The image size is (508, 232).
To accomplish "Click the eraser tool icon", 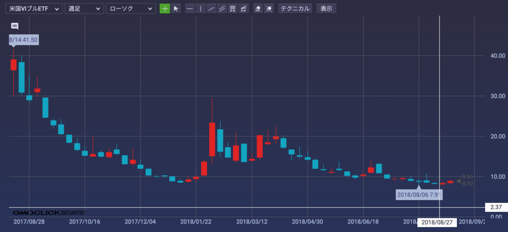I will (258, 9).
